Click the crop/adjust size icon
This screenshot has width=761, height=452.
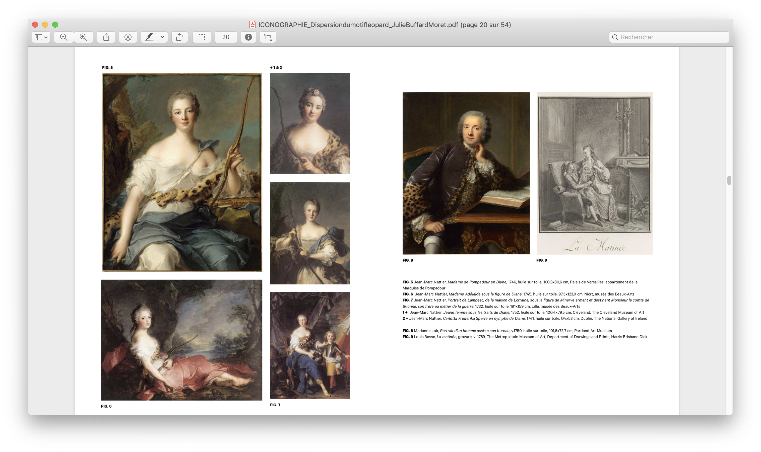268,37
